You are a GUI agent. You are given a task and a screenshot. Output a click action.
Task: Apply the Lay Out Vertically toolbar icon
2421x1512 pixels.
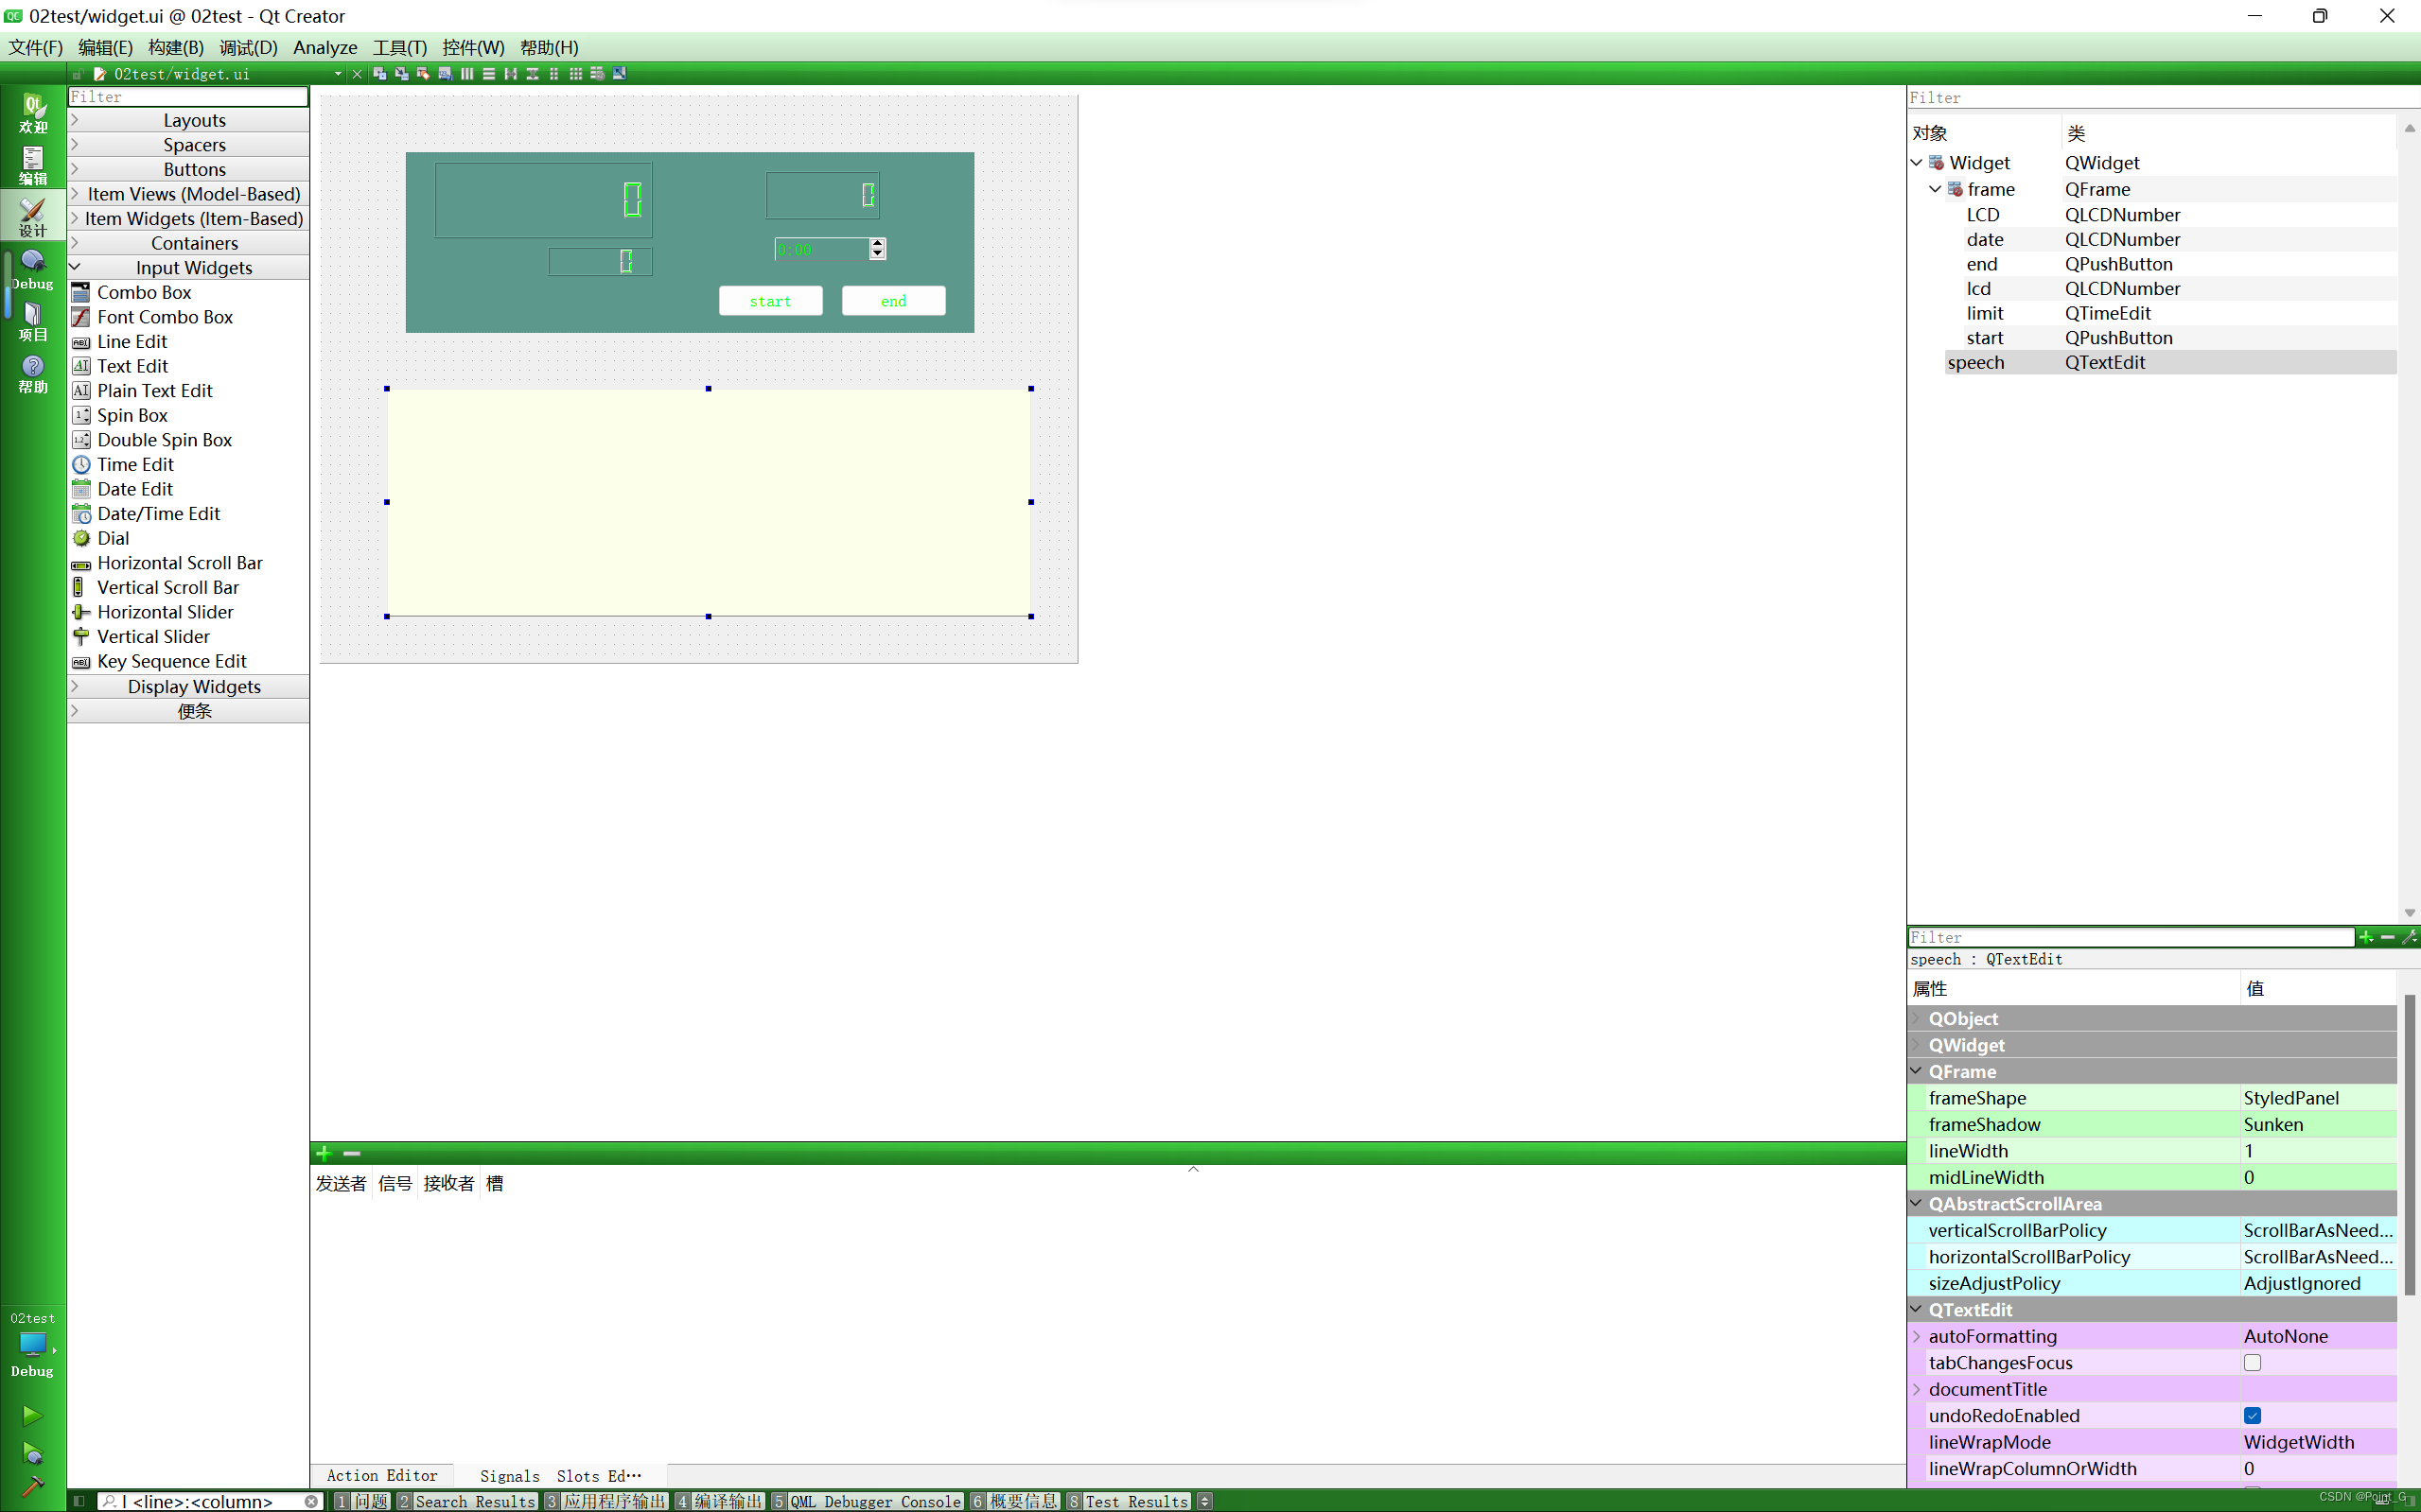click(x=489, y=73)
